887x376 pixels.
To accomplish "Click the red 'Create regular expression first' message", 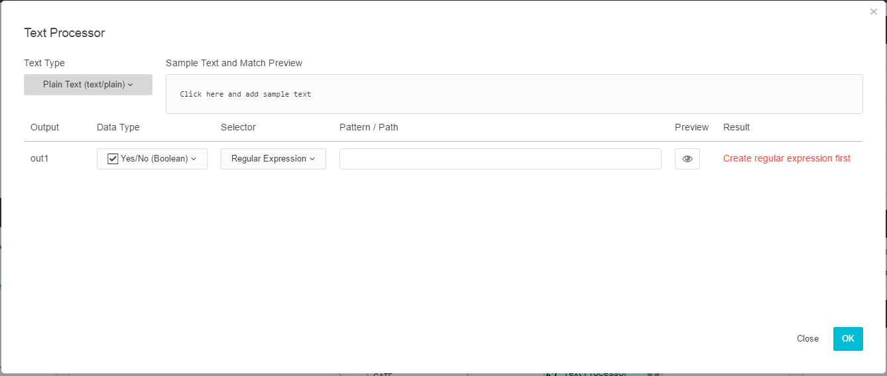I will coord(786,159).
